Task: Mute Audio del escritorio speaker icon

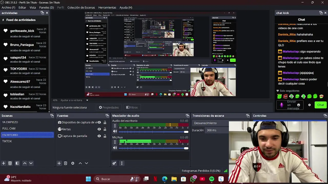Action: coord(115,131)
